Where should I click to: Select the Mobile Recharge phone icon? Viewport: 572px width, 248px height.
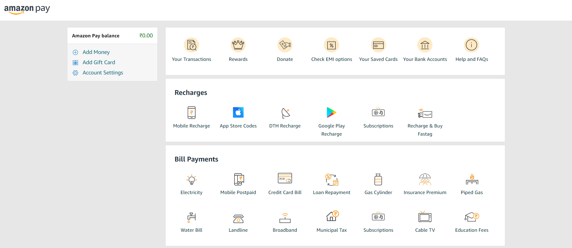pos(192,112)
